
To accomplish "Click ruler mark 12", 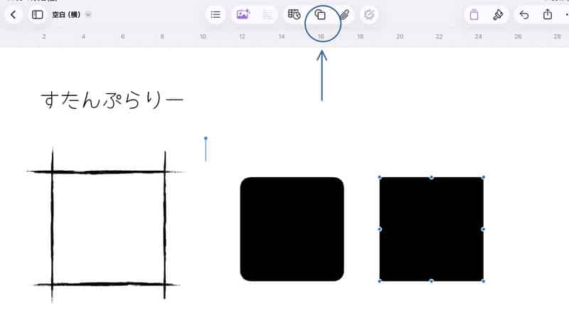I will click(242, 37).
